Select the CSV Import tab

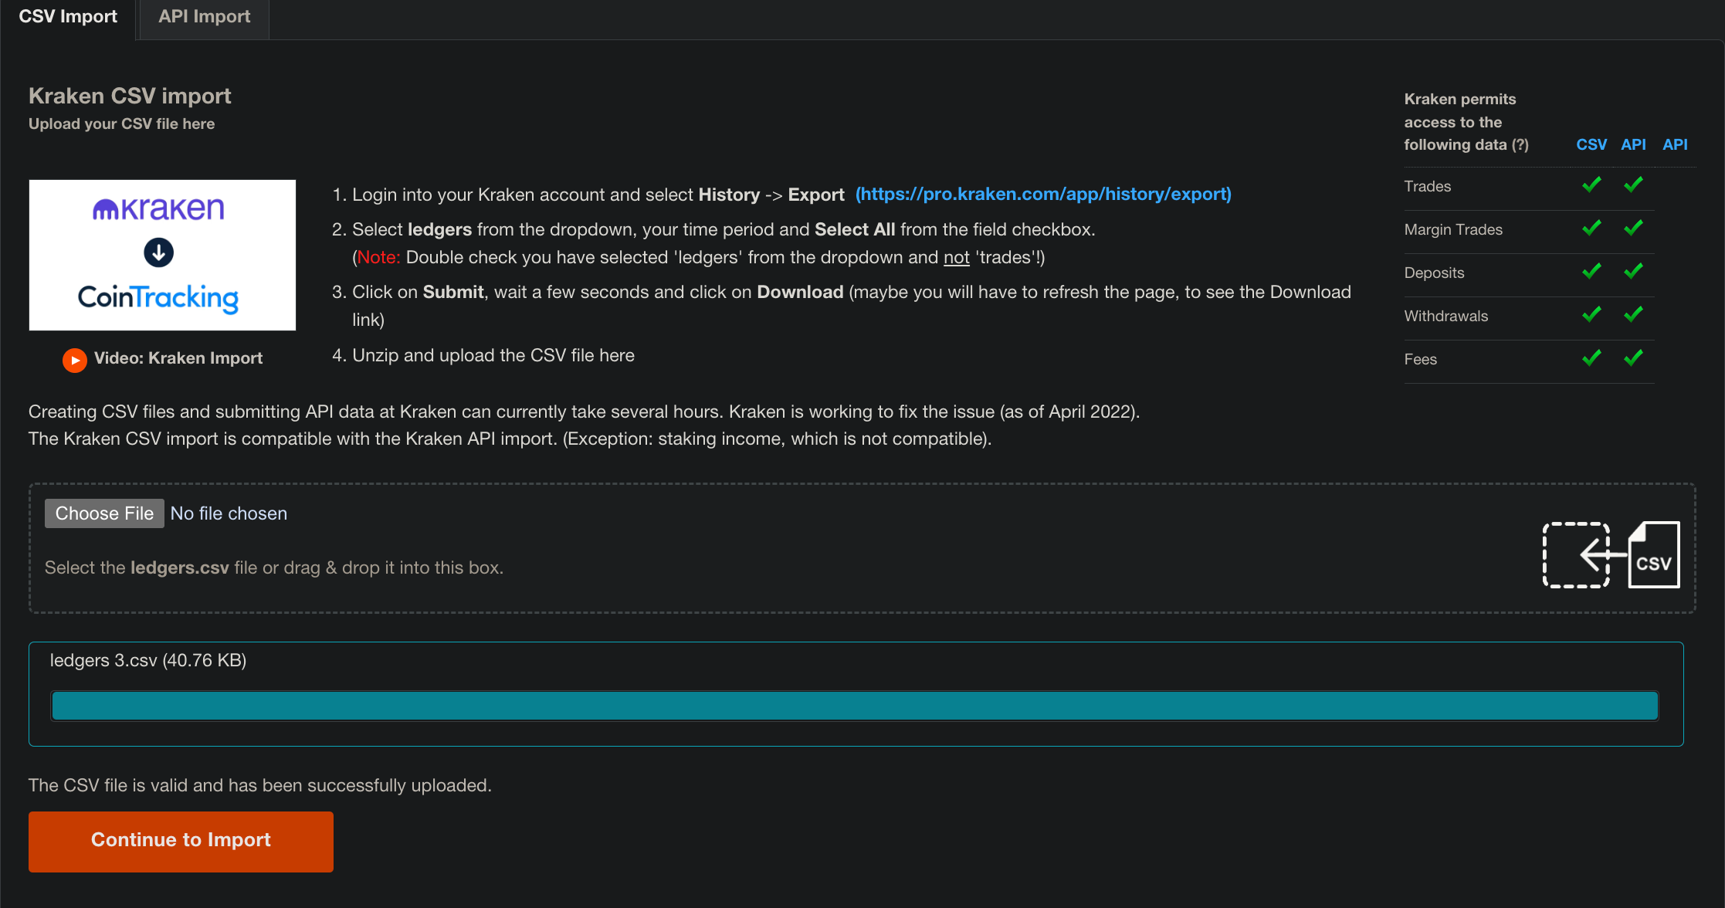coord(68,17)
